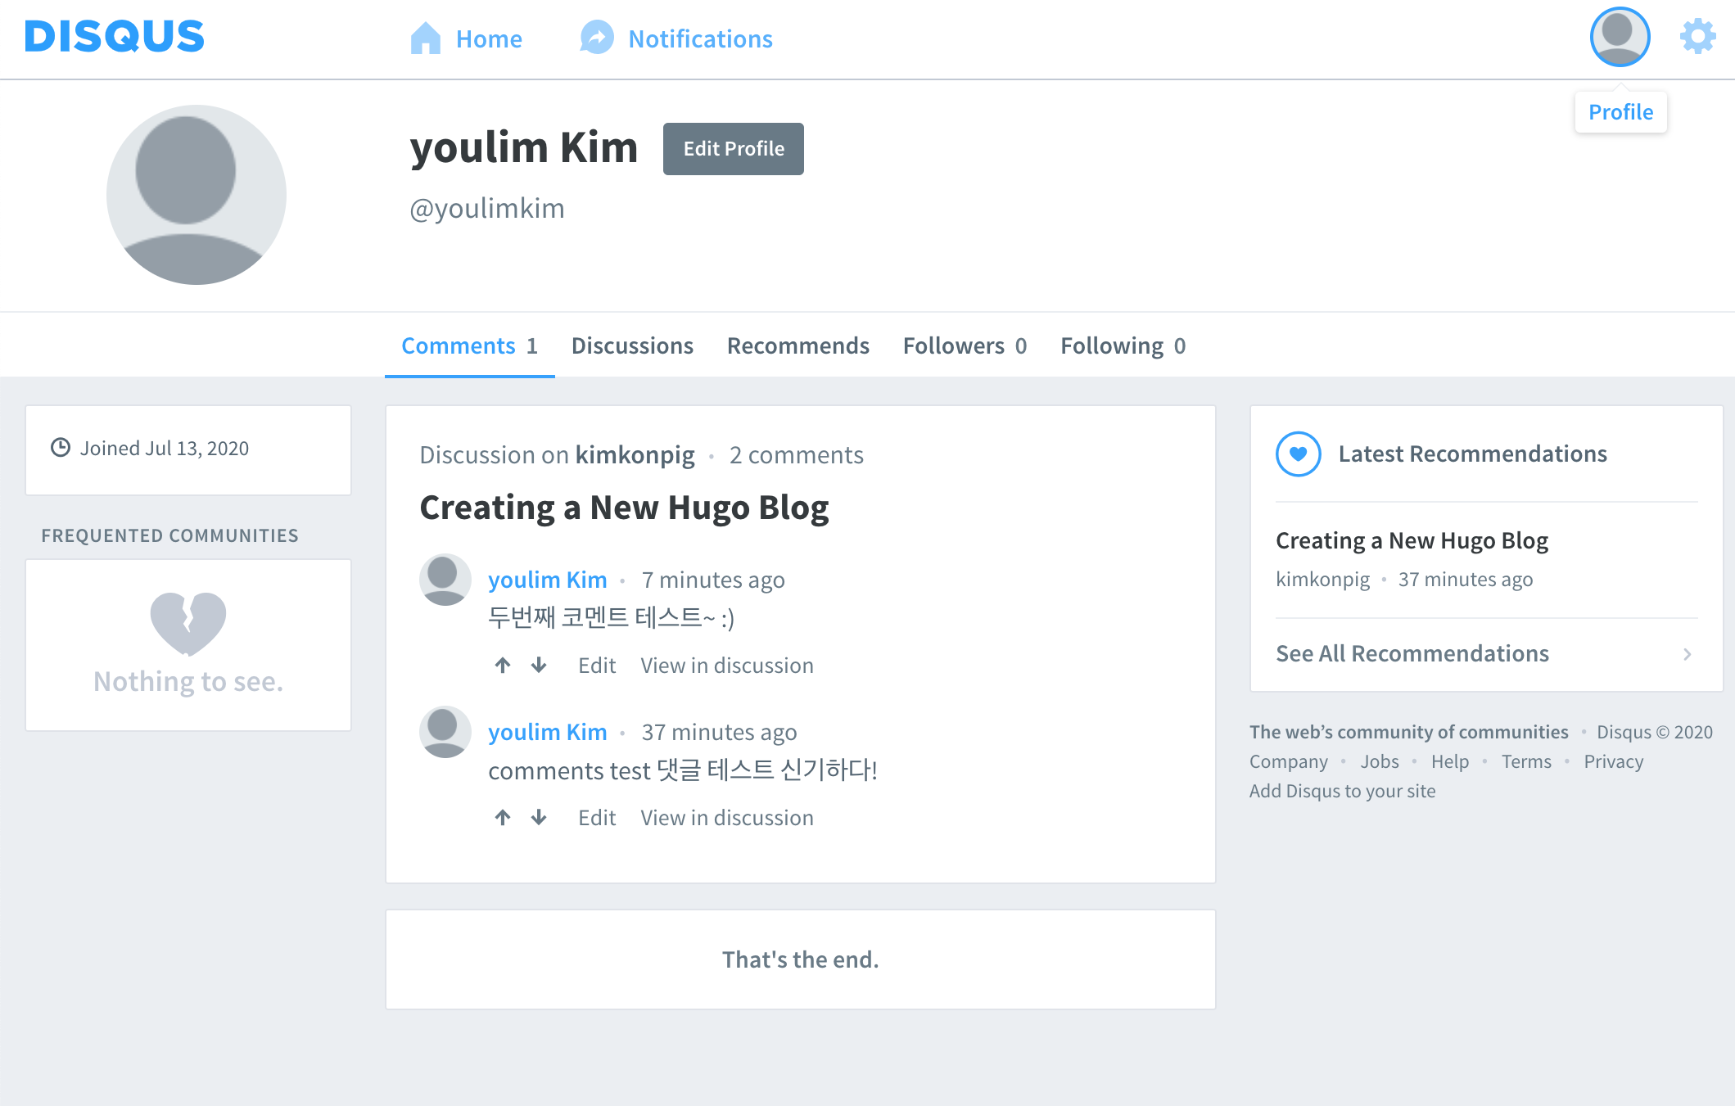This screenshot has height=1106, width=1735.
Task: Open the Help footer link
Action: [1450, 761]
